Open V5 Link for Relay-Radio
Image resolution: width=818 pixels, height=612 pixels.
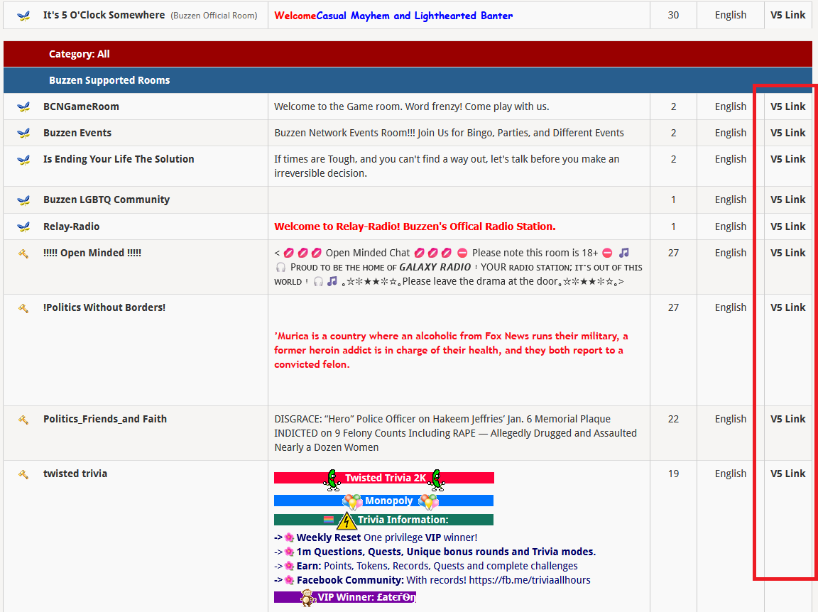[787, 226]
